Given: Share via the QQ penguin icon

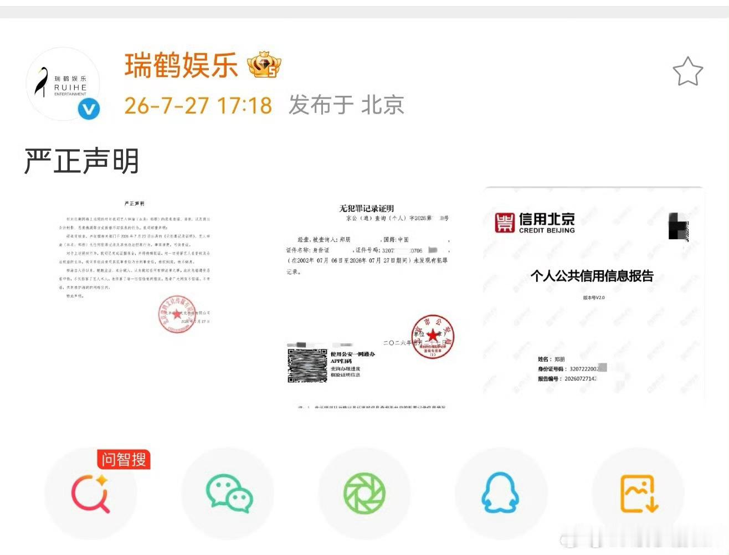Looking at the screenshot, I should (501, 493).
